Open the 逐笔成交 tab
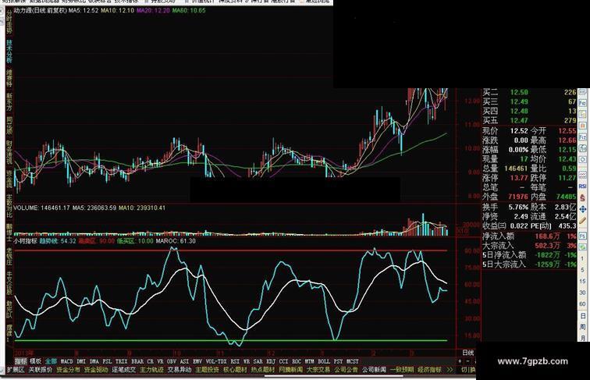This screenshot has width=590, height=380. pyautogui.click(x=124, y=370)
